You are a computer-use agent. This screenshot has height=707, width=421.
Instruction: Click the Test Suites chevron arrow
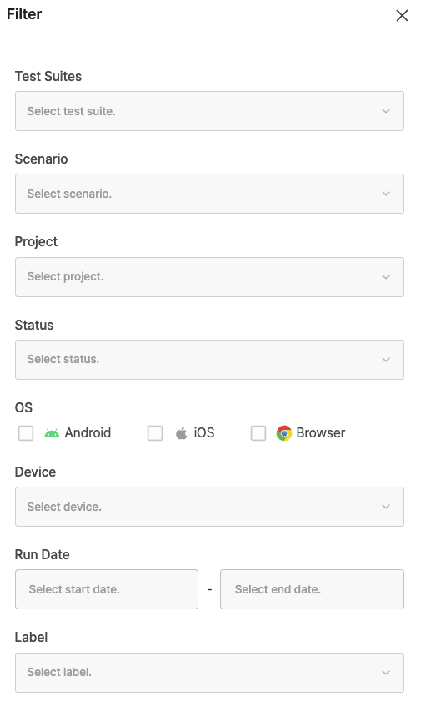pyautogui.click(x=386, y=111)
